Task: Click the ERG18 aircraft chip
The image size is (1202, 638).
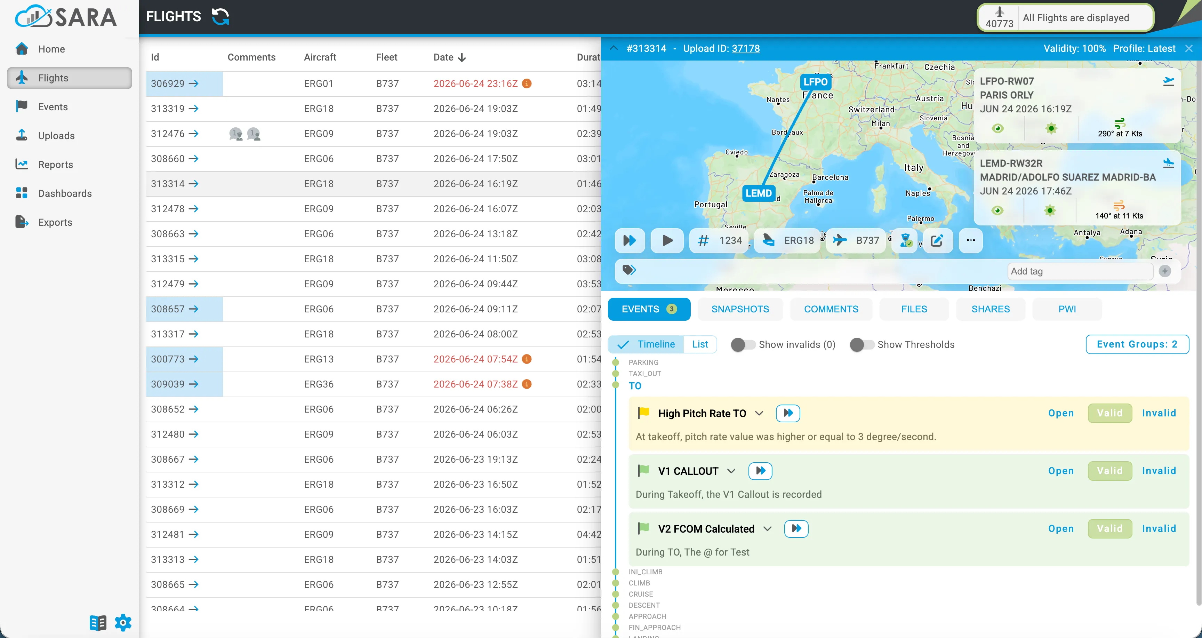Action: tap(787, 241)
